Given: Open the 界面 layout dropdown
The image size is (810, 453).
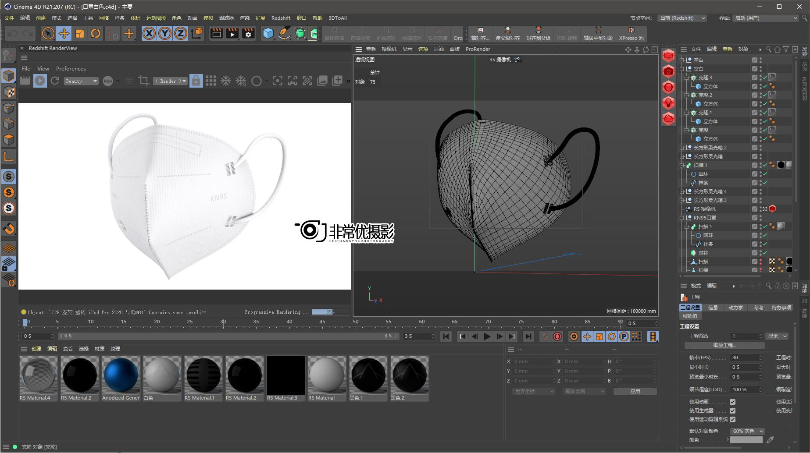Looking at the screenshot, I should tap(765, 18).
